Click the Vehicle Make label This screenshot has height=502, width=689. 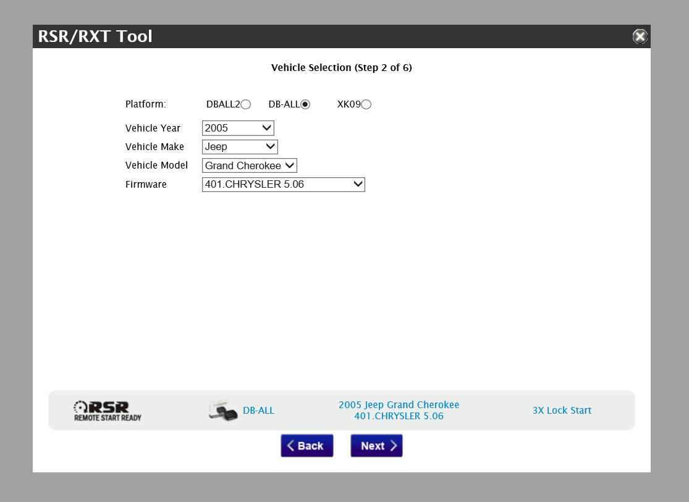154,147
